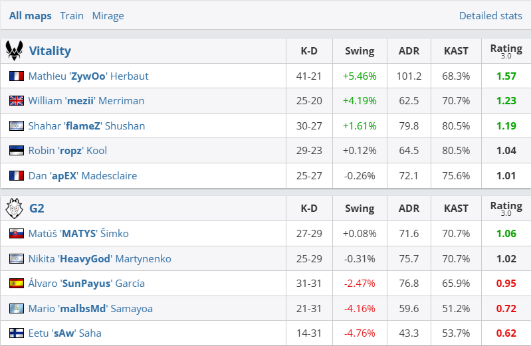Open Nikita 'HeavyGod' Martynenko's player profile

[100, 258]
